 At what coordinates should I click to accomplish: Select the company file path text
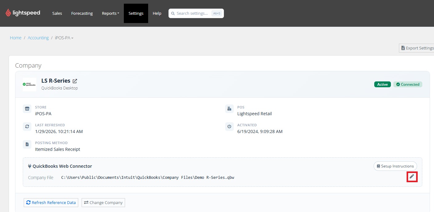pyautogui.click(x=148, y=178)
